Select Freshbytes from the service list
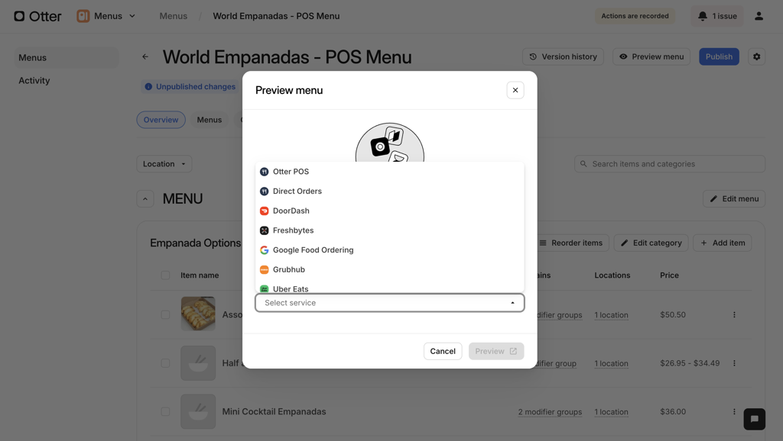The height and width of the screenshot is (441, 783). pos(389,230)
